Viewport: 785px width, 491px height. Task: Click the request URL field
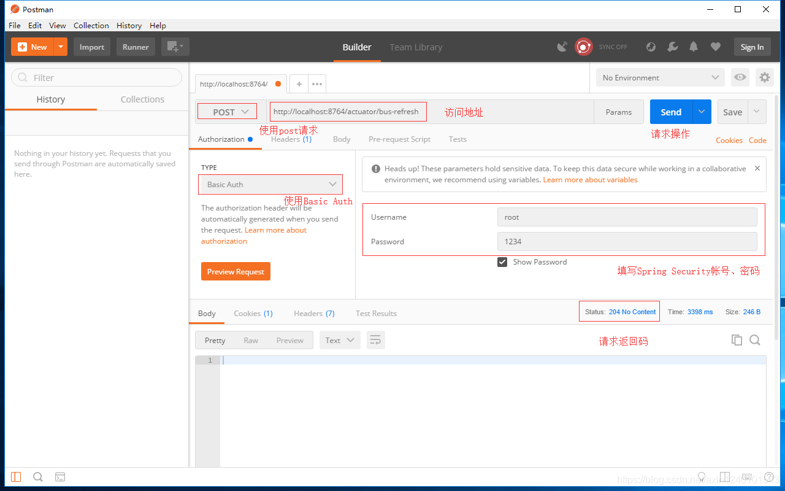tap(431, 112)
